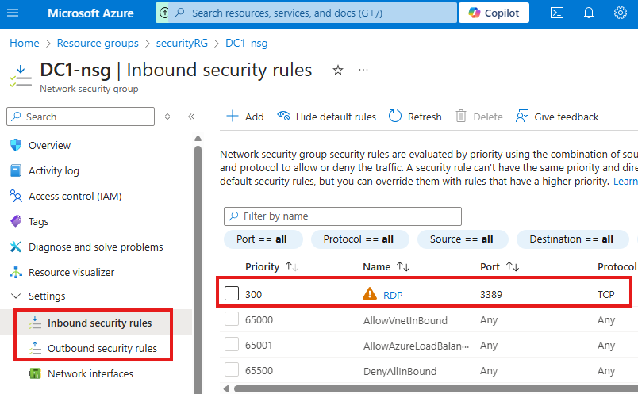Click the Diagnose wrench icon
Screen dimensions: 638x394
16,247
